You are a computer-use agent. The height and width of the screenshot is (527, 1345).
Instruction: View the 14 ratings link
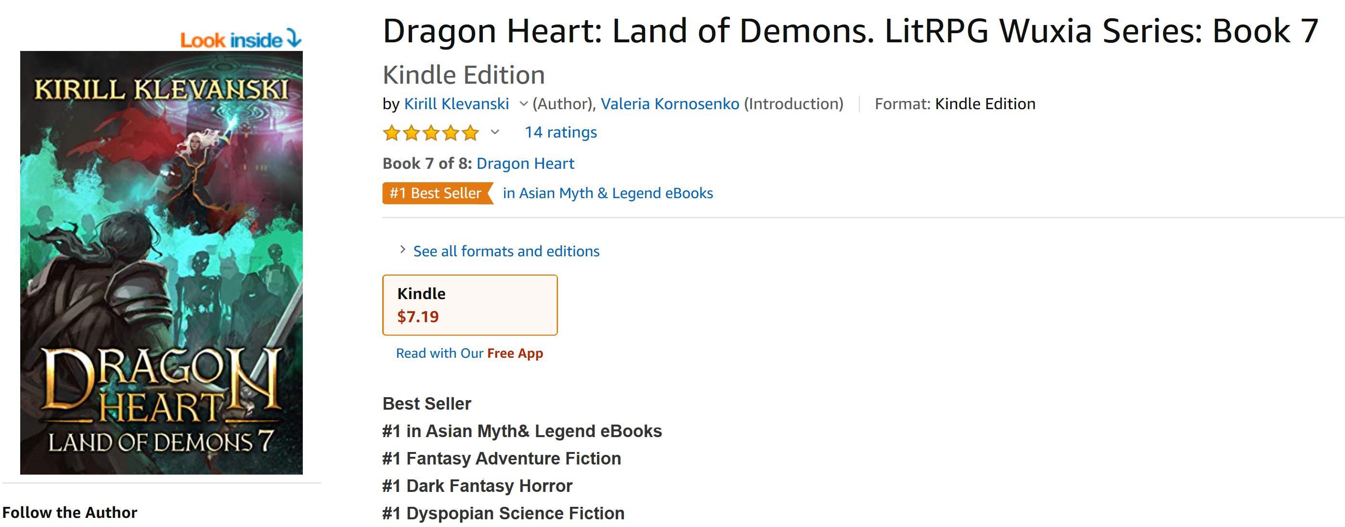[560, 132]
